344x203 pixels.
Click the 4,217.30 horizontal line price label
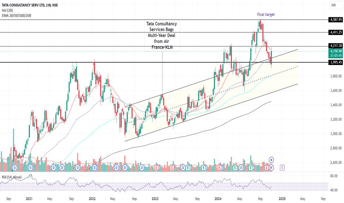336,46
